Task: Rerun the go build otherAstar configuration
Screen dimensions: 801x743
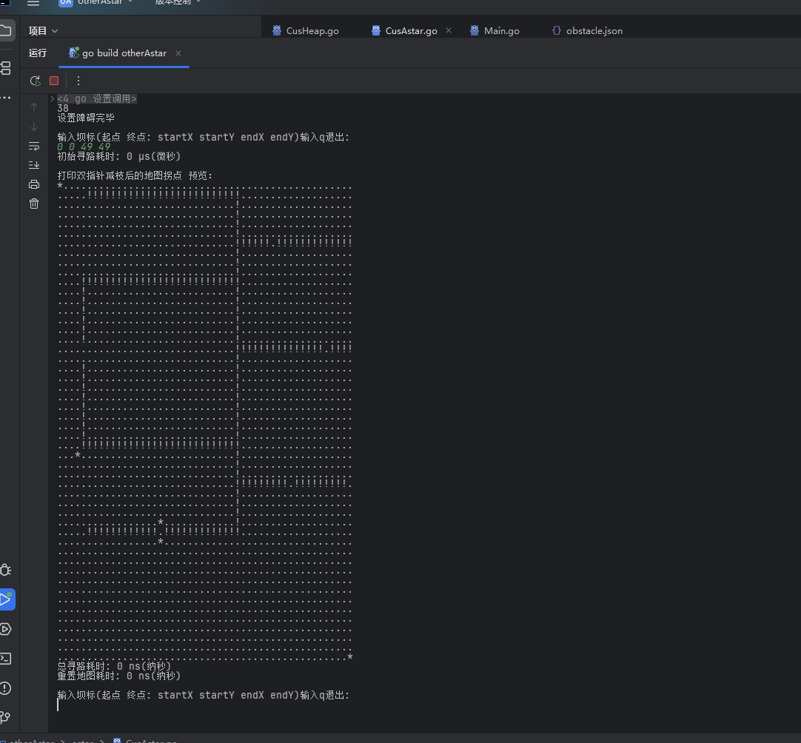Action: tap(35, 81)
